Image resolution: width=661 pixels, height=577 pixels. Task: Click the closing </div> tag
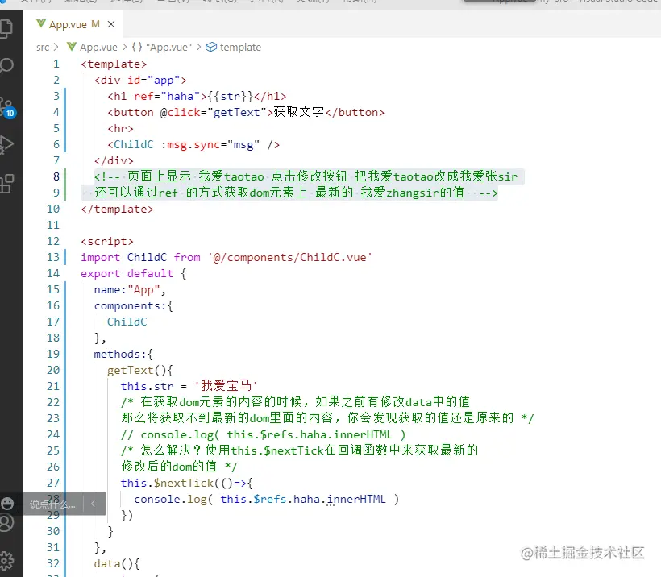114,161
